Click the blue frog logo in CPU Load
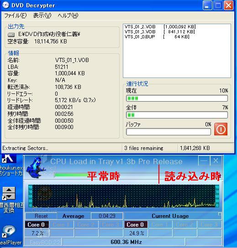The image size is (237, 248). (x=36, y=168)
